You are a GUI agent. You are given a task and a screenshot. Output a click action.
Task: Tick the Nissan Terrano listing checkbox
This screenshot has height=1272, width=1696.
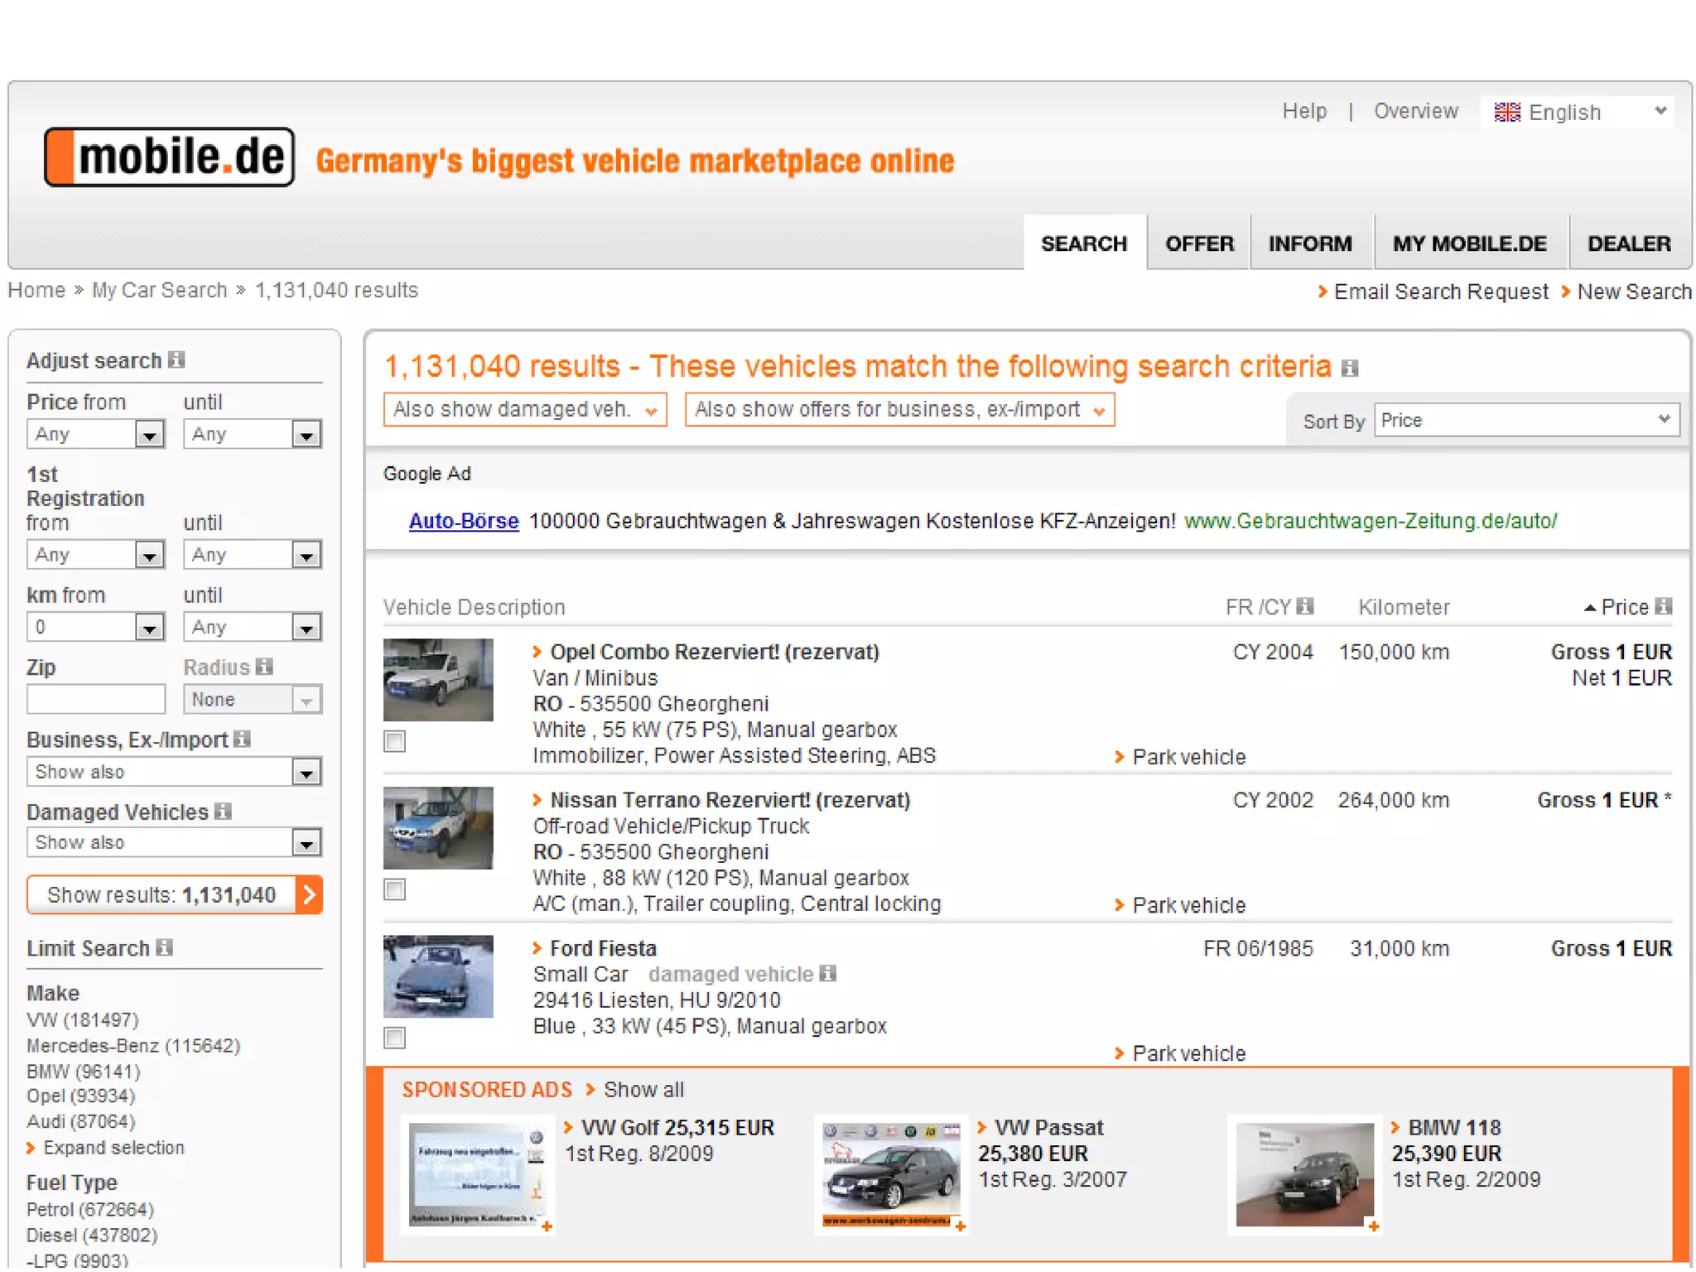395,889
